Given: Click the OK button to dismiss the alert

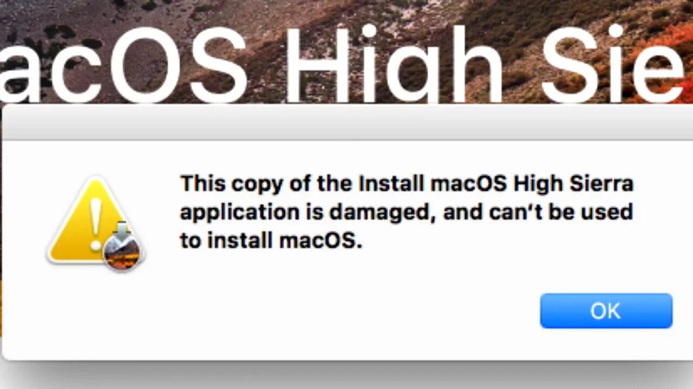Looking at the screenshot, I should [606, 311].
